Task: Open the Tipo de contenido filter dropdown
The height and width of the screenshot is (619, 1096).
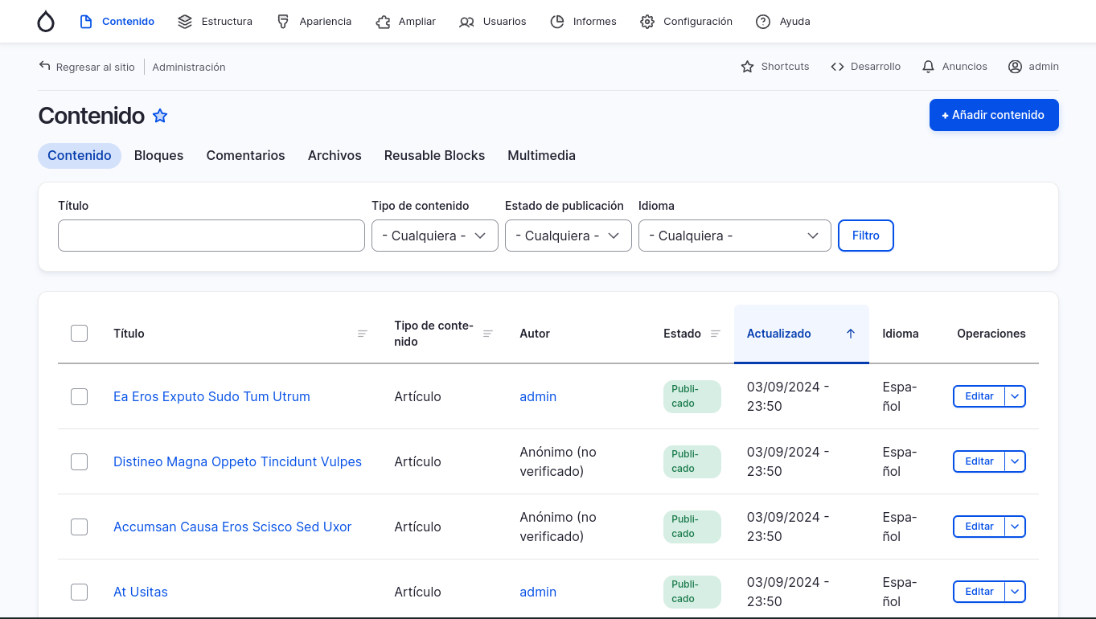Action: click(x=434, y=236)
